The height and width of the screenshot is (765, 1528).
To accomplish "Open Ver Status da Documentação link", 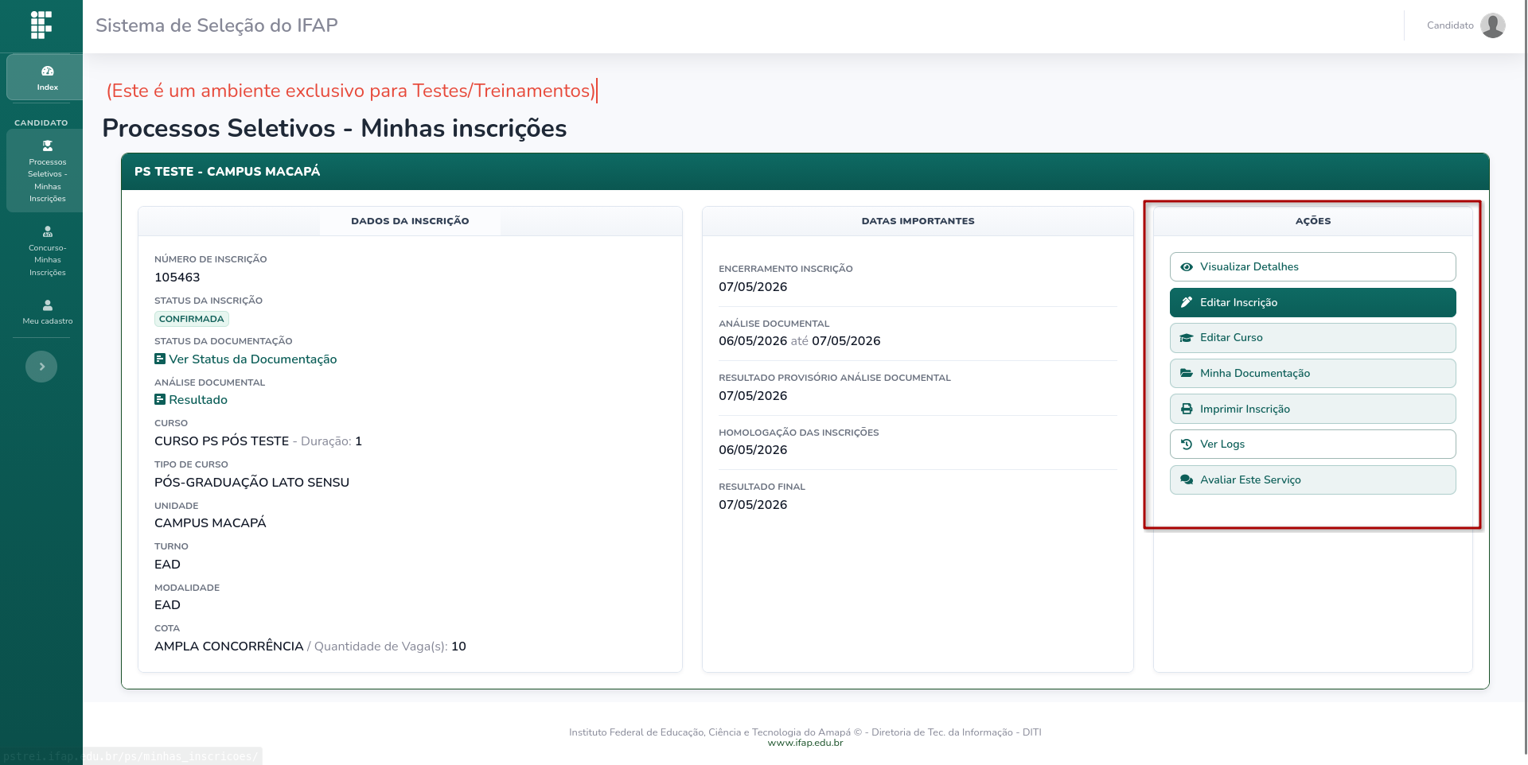I will [x=253, y=359].
